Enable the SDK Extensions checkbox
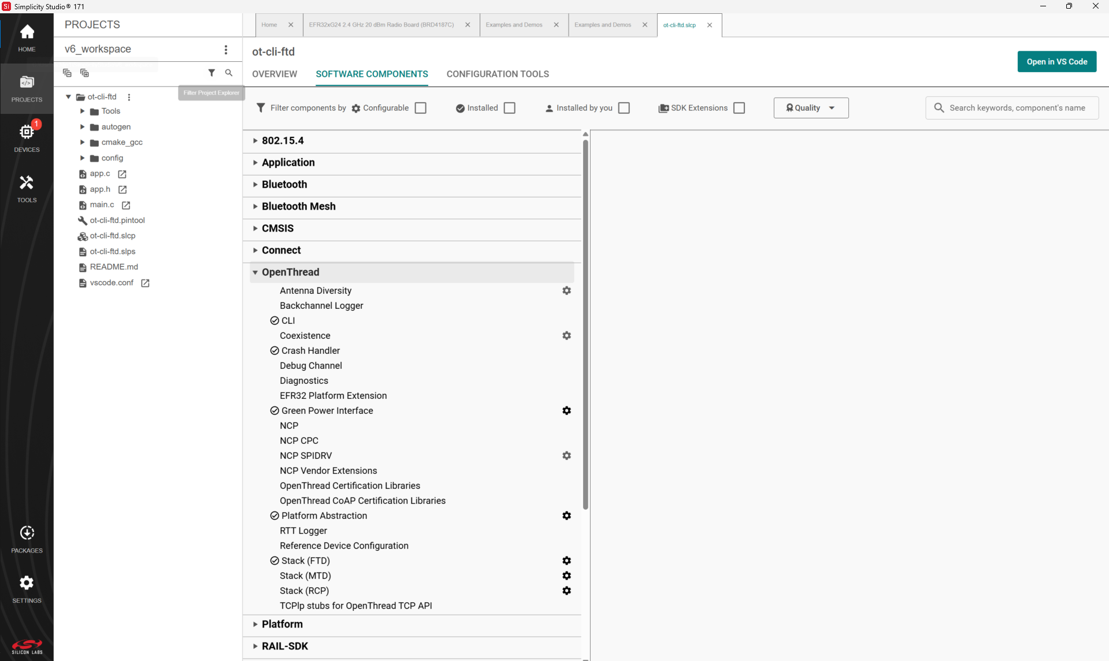 coord(739,107)
